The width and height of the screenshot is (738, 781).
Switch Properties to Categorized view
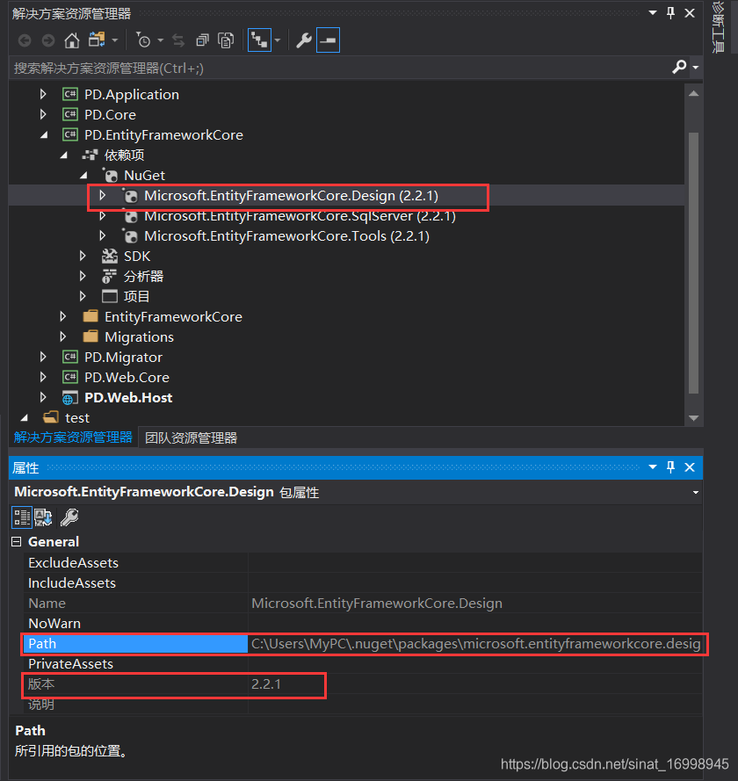[x=22, y=517]
